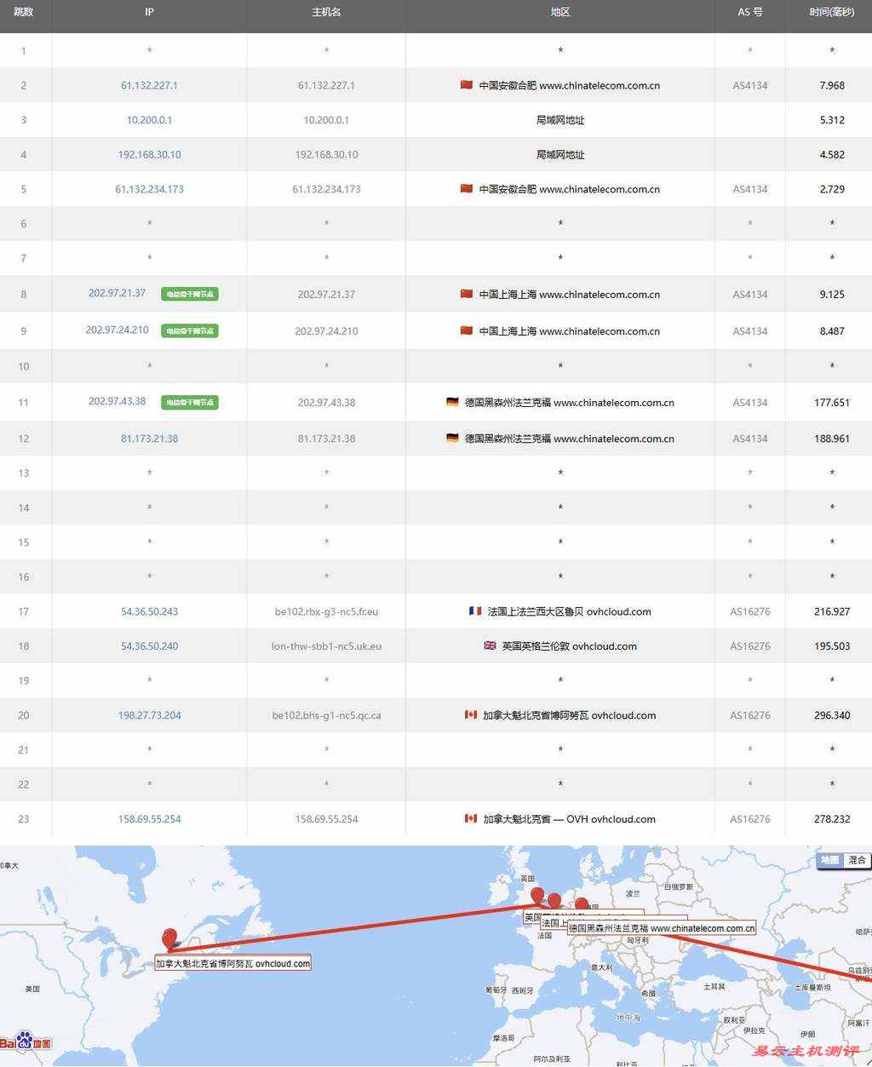The width and height of the screenshot is (872, 1067).
Task: Open IP link 61.132.234.173
Action: [x=149, y=189]
